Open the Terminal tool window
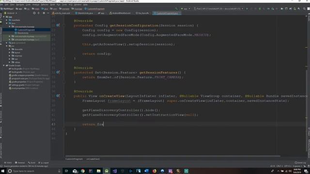 point(20,163)
